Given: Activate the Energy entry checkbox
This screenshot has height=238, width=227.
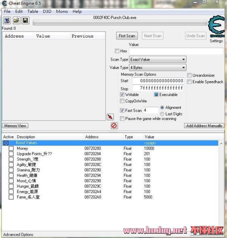Looking at the screenshot, I should pyautogui.click(x=11, y=191).
